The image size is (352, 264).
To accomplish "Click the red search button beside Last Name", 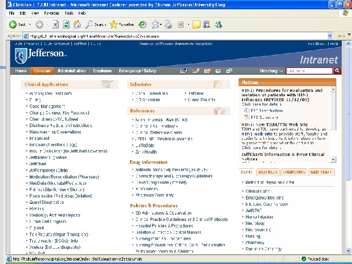I will (337, 71).
